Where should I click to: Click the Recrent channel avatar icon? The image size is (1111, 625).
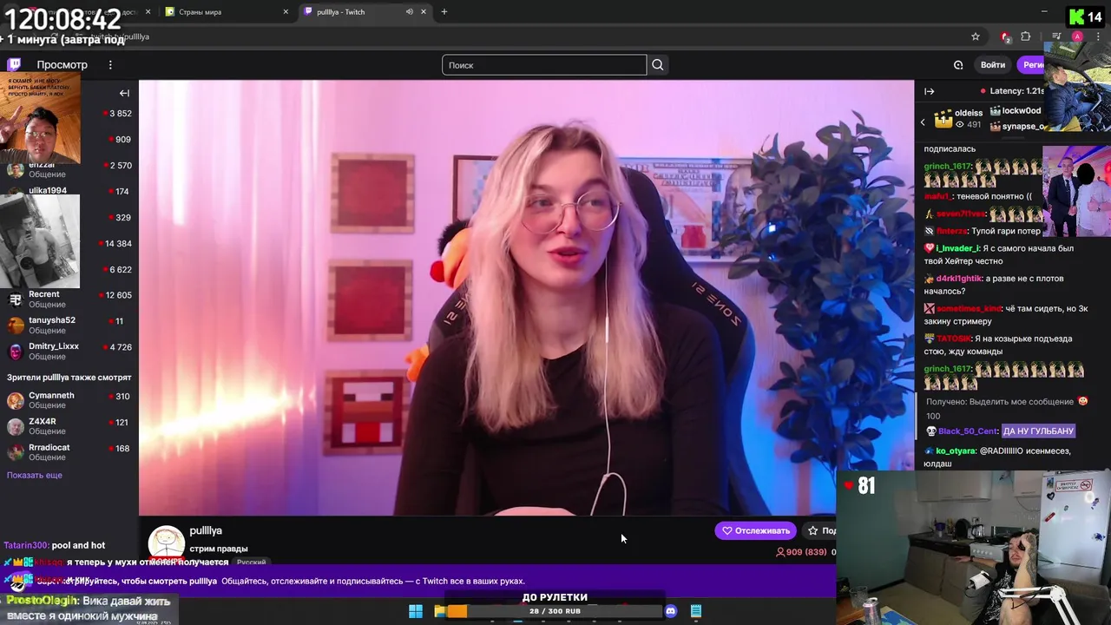point(16,299)
